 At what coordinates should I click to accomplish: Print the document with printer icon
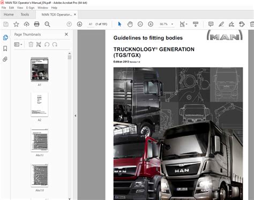pos(37,24)
